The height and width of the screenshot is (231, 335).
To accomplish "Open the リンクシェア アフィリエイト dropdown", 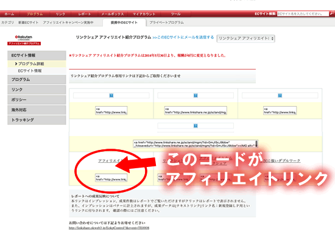I will tap(245, 38).
